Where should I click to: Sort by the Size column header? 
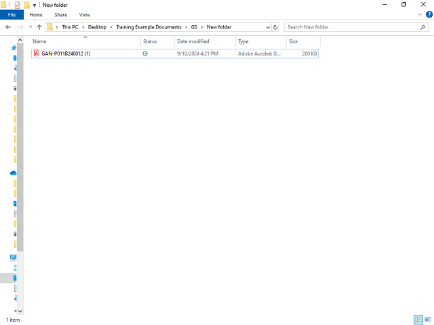point(294,41)
